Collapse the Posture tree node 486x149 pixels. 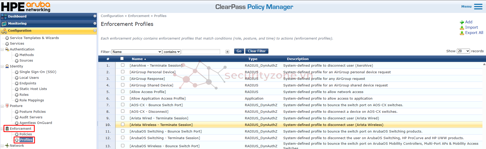(2, 106)
